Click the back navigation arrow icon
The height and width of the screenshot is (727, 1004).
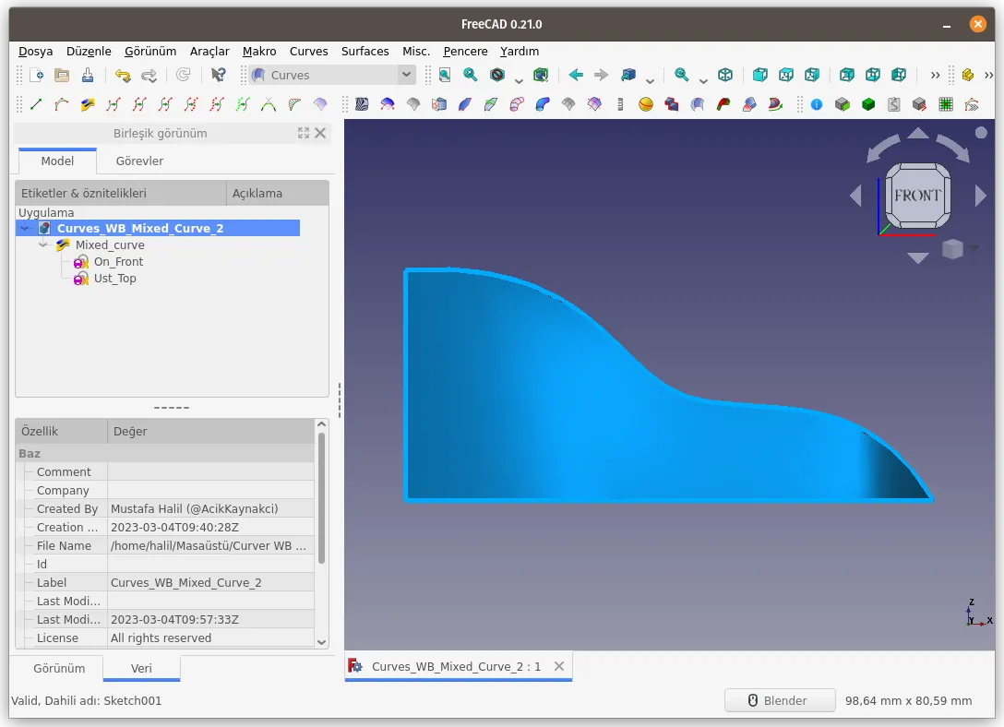coord(576,75)
